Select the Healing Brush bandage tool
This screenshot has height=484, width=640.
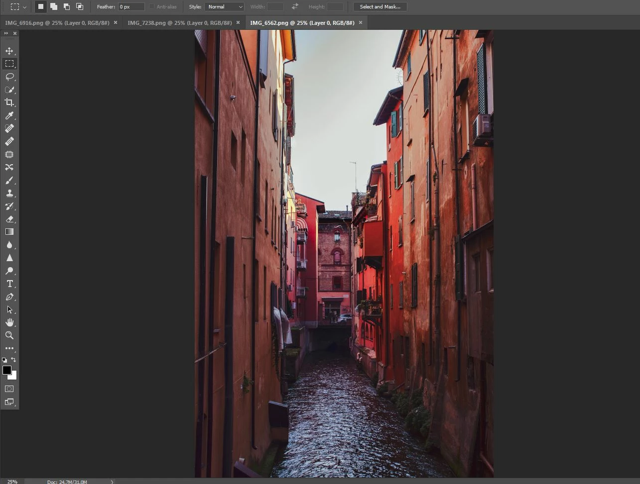pos(9,141)
